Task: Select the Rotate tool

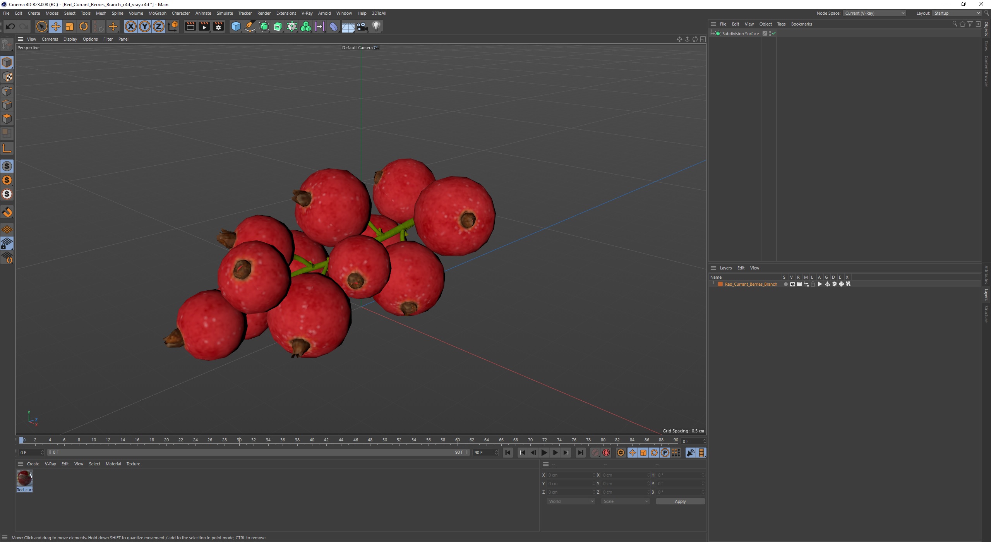Action: (x=84, y=26)
